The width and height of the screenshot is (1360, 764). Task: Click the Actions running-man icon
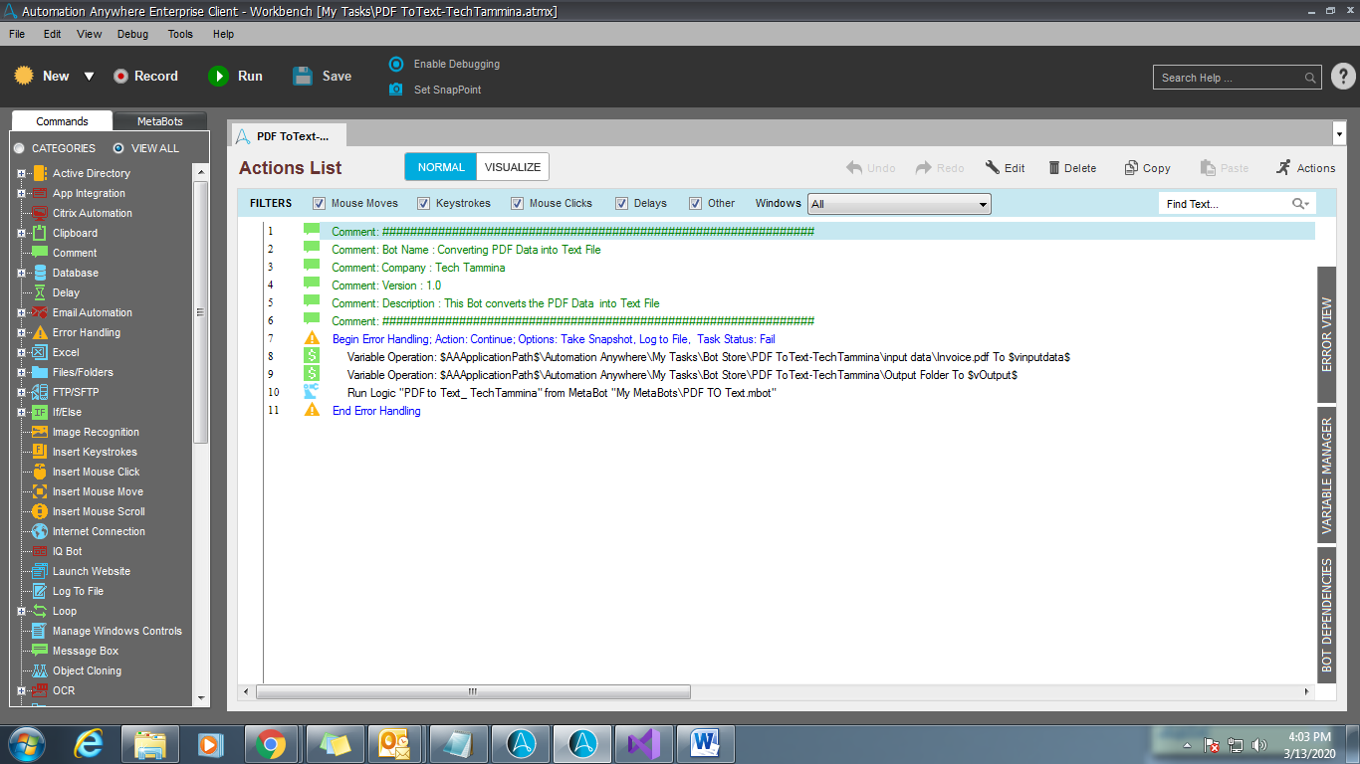1283,167
